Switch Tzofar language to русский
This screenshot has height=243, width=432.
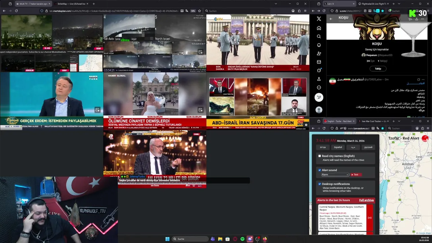pos(368,147)
